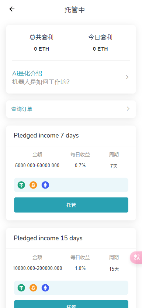Select Bitcoin icon in 7 days plan
The image size is (142, 308).
tap(33, 185)
